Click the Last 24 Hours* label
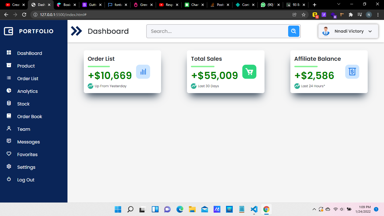 tap(313, 86)
